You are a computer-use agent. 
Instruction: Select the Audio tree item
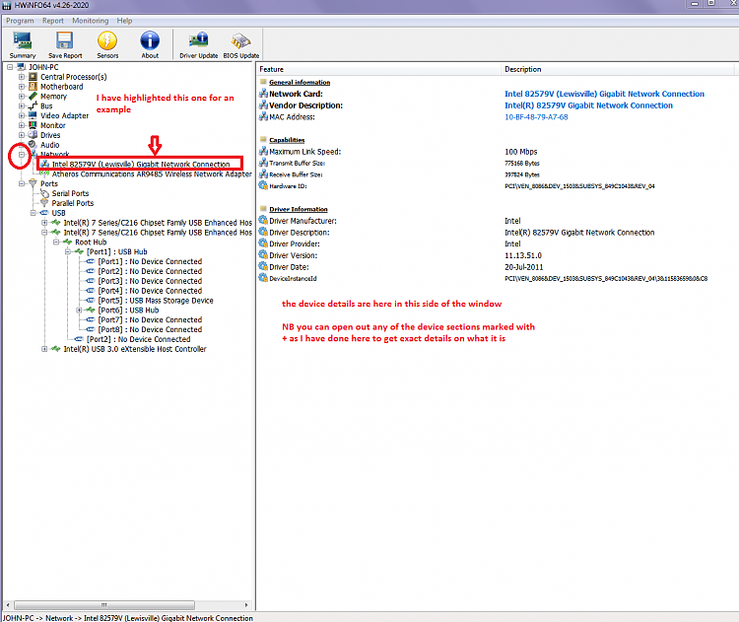(50, 145)
